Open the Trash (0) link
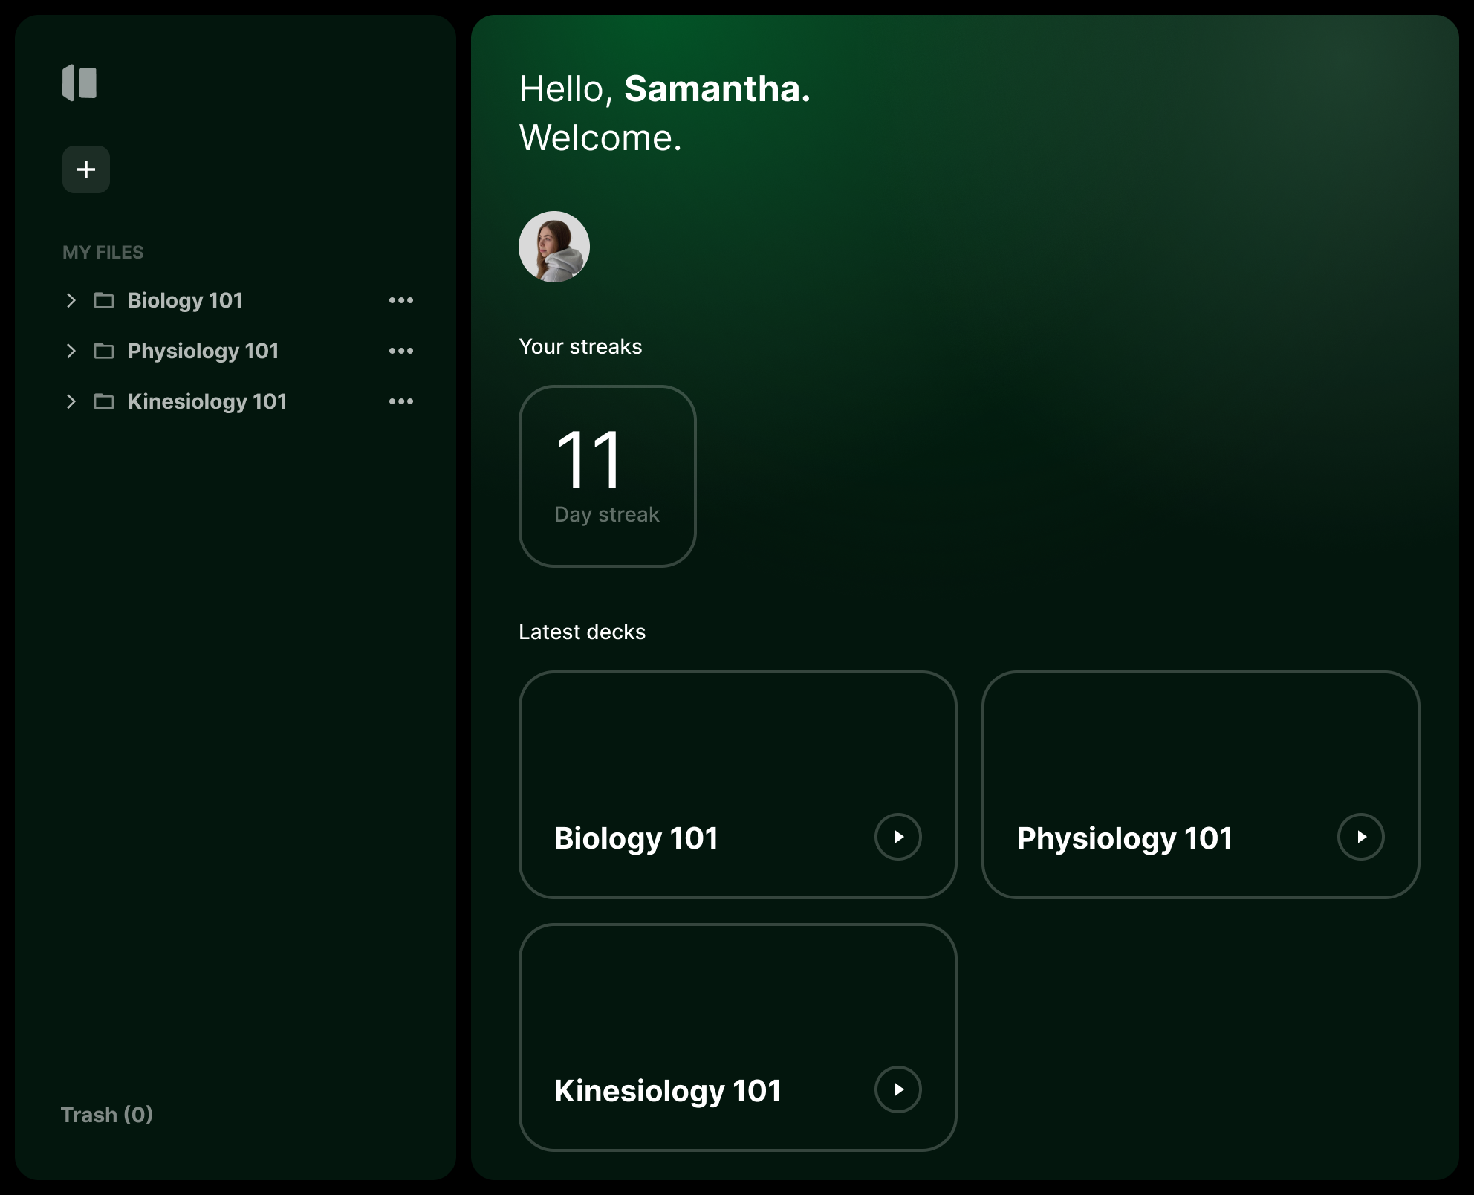Viewport: 1474px width, 1195px height. [107, 1115]
